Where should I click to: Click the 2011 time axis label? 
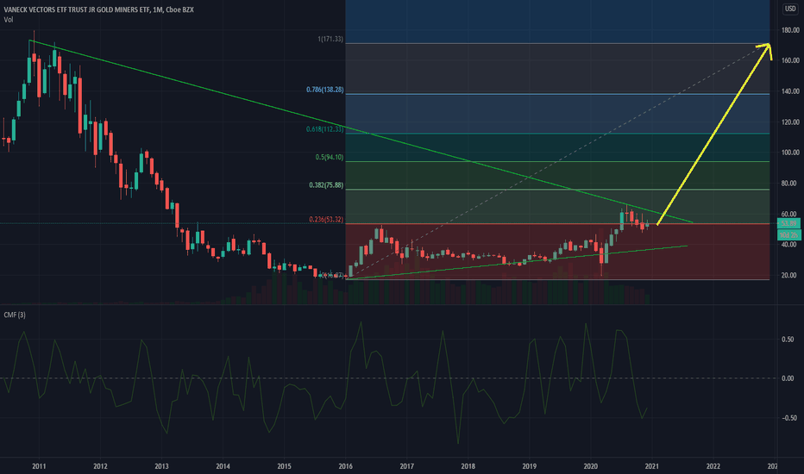39,466
